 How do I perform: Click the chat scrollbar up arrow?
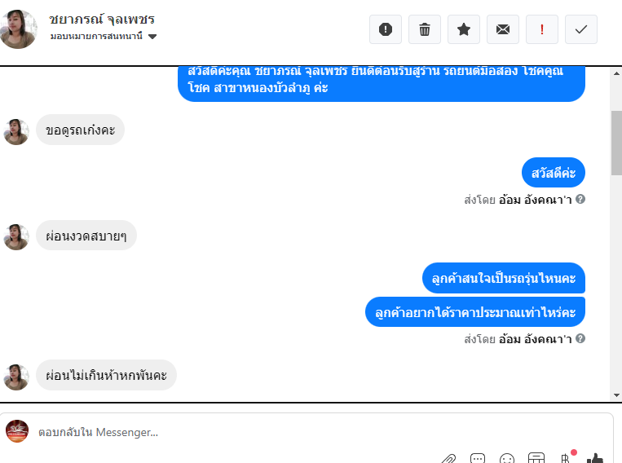coord(616,73)
